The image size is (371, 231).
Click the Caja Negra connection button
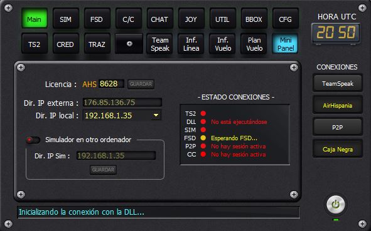(x=338, y=150)
